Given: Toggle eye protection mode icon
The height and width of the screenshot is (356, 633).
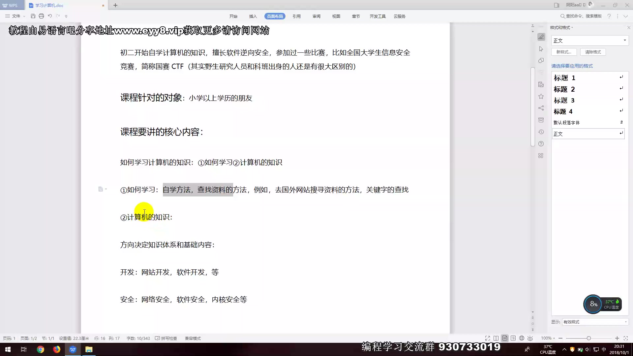Looking at the screenshot, I should [530, 338].
